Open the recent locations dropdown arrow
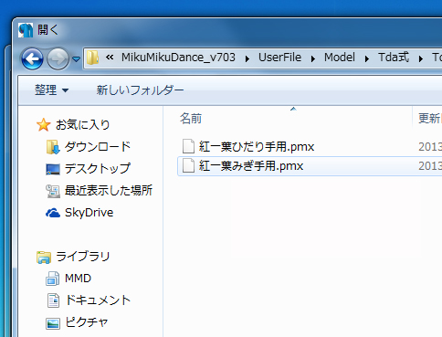This screenshot has width=442, height=337. tap(77, 58)
